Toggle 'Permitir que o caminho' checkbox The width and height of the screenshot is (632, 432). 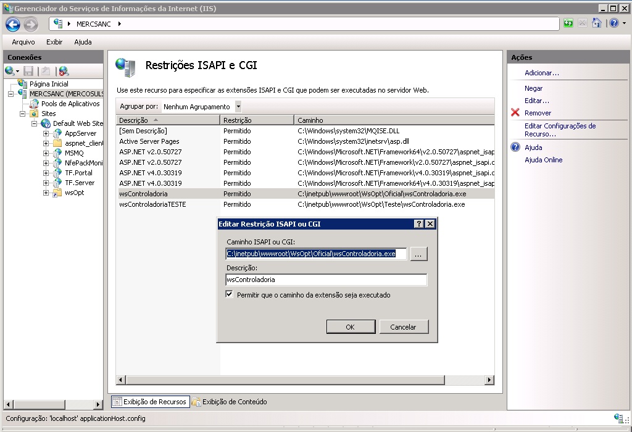tap(230, 295)
